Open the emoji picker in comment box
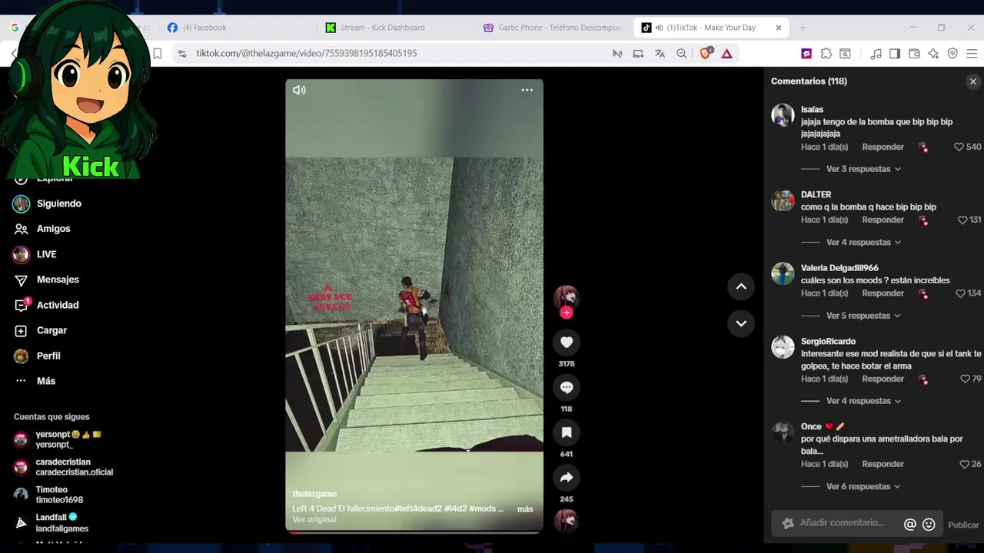Screen dimensions: 984x553 (x=929, y=525)
